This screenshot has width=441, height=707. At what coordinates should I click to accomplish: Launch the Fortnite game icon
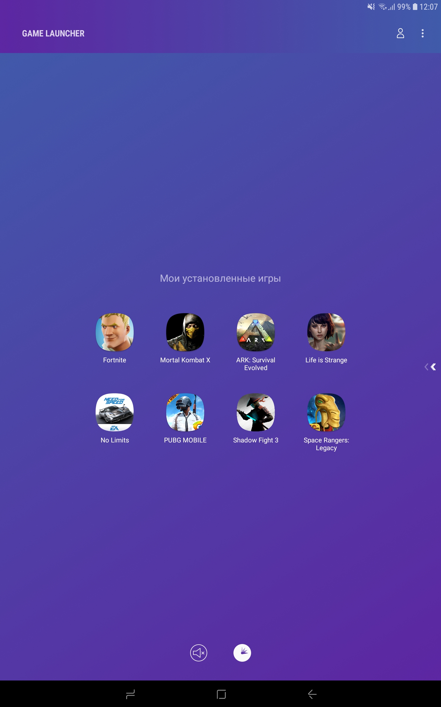pos(115,332)
